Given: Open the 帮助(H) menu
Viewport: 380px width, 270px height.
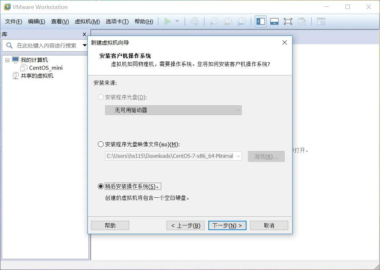Looking at the screenshot, I should [144, 22].
